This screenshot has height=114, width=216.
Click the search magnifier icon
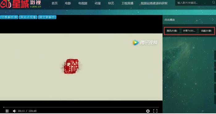pyautogui.click(x=214, y=2)
